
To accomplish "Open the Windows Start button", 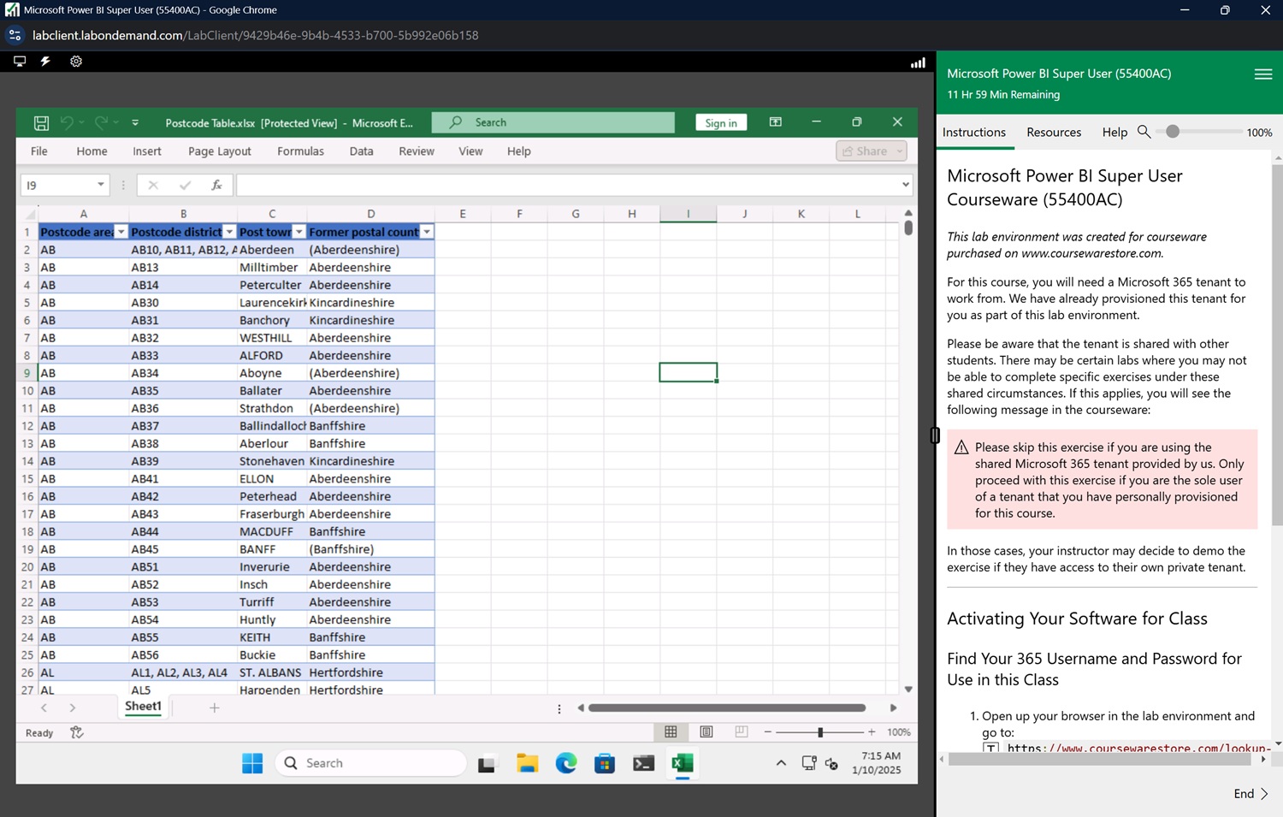I will [x=252, y=763].
